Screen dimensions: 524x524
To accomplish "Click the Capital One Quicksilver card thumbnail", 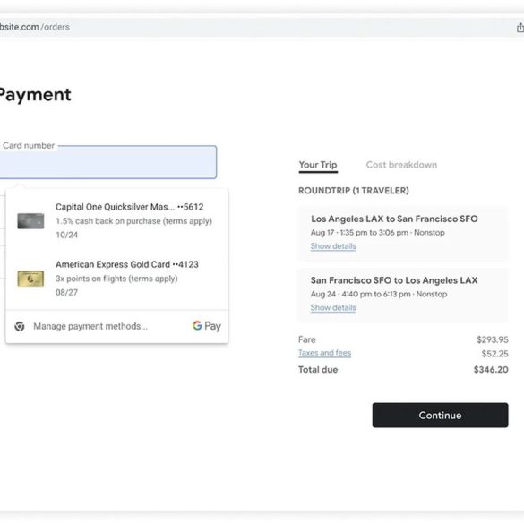I will click(x=30, y=221).
